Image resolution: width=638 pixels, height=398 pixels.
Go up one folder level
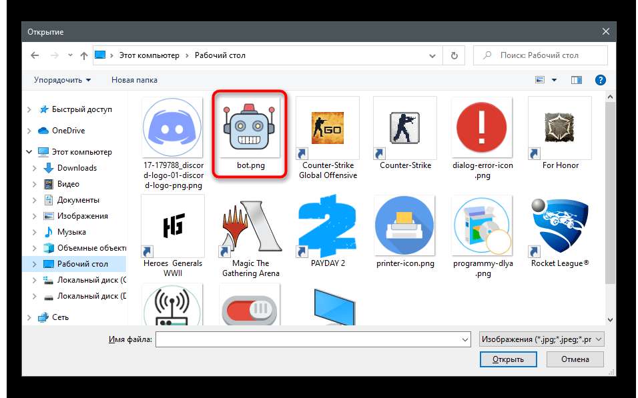pyautogui.click(x=84, y=56)
